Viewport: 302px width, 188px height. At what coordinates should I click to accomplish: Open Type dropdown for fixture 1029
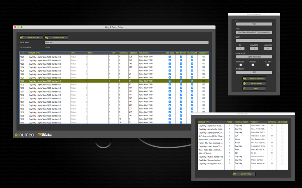click(x=79, y=84)
